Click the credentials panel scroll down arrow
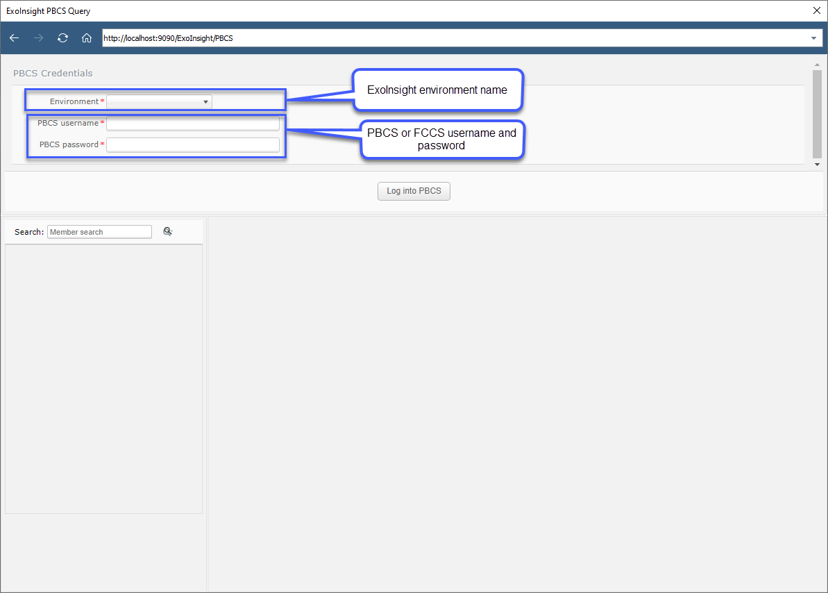 (817, 165)
